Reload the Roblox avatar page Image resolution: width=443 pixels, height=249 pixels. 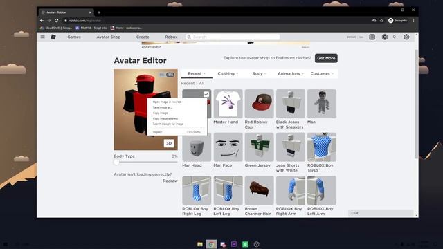[57, 21]
